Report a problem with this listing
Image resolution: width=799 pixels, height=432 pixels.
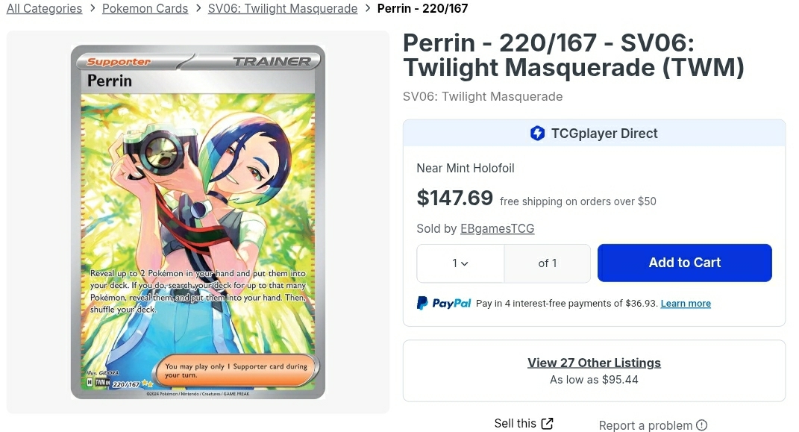[x=645, y=425]
